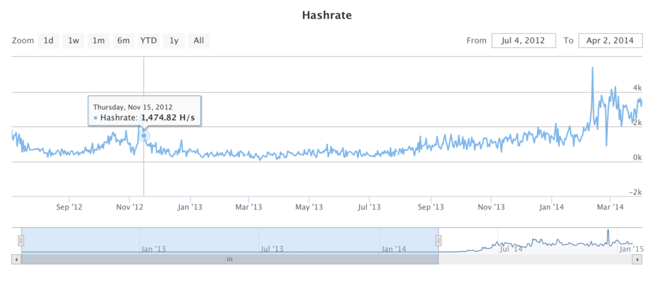
Task: Click the Hashrate tooltip box
Action: 144,111
